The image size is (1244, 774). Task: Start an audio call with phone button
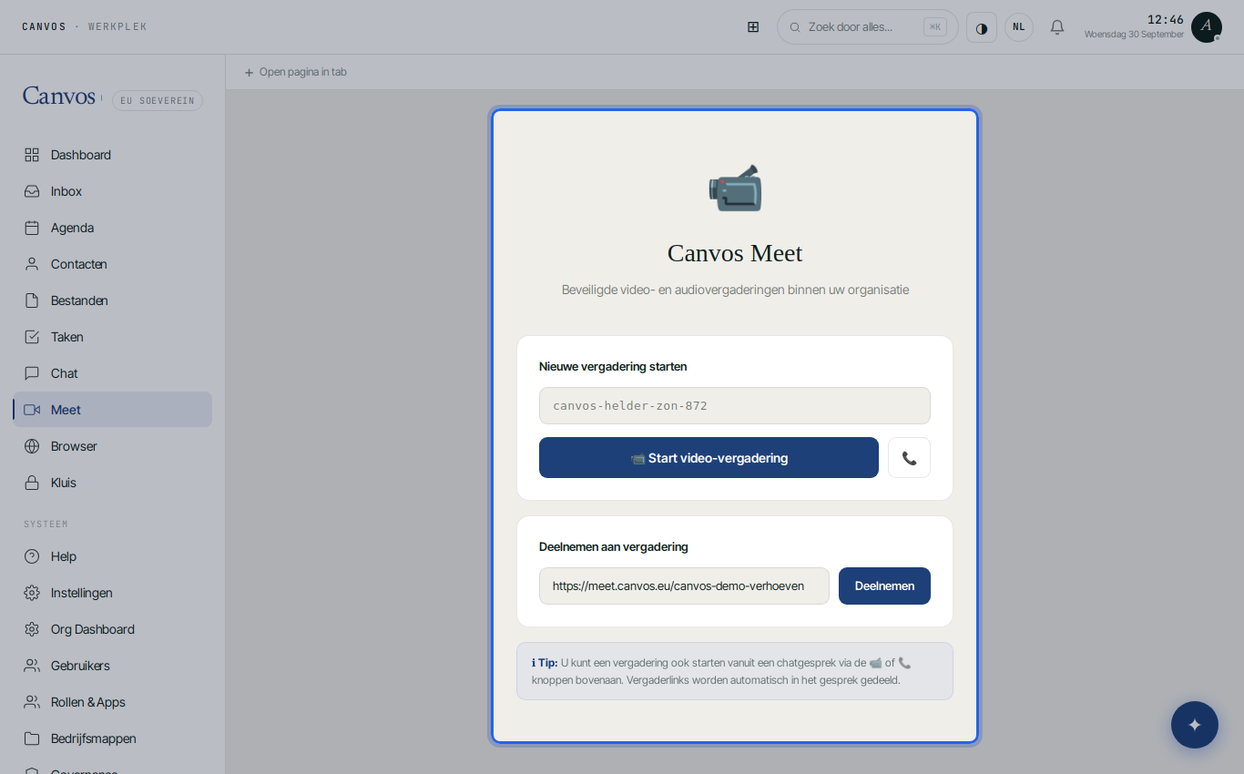[909, 458]
